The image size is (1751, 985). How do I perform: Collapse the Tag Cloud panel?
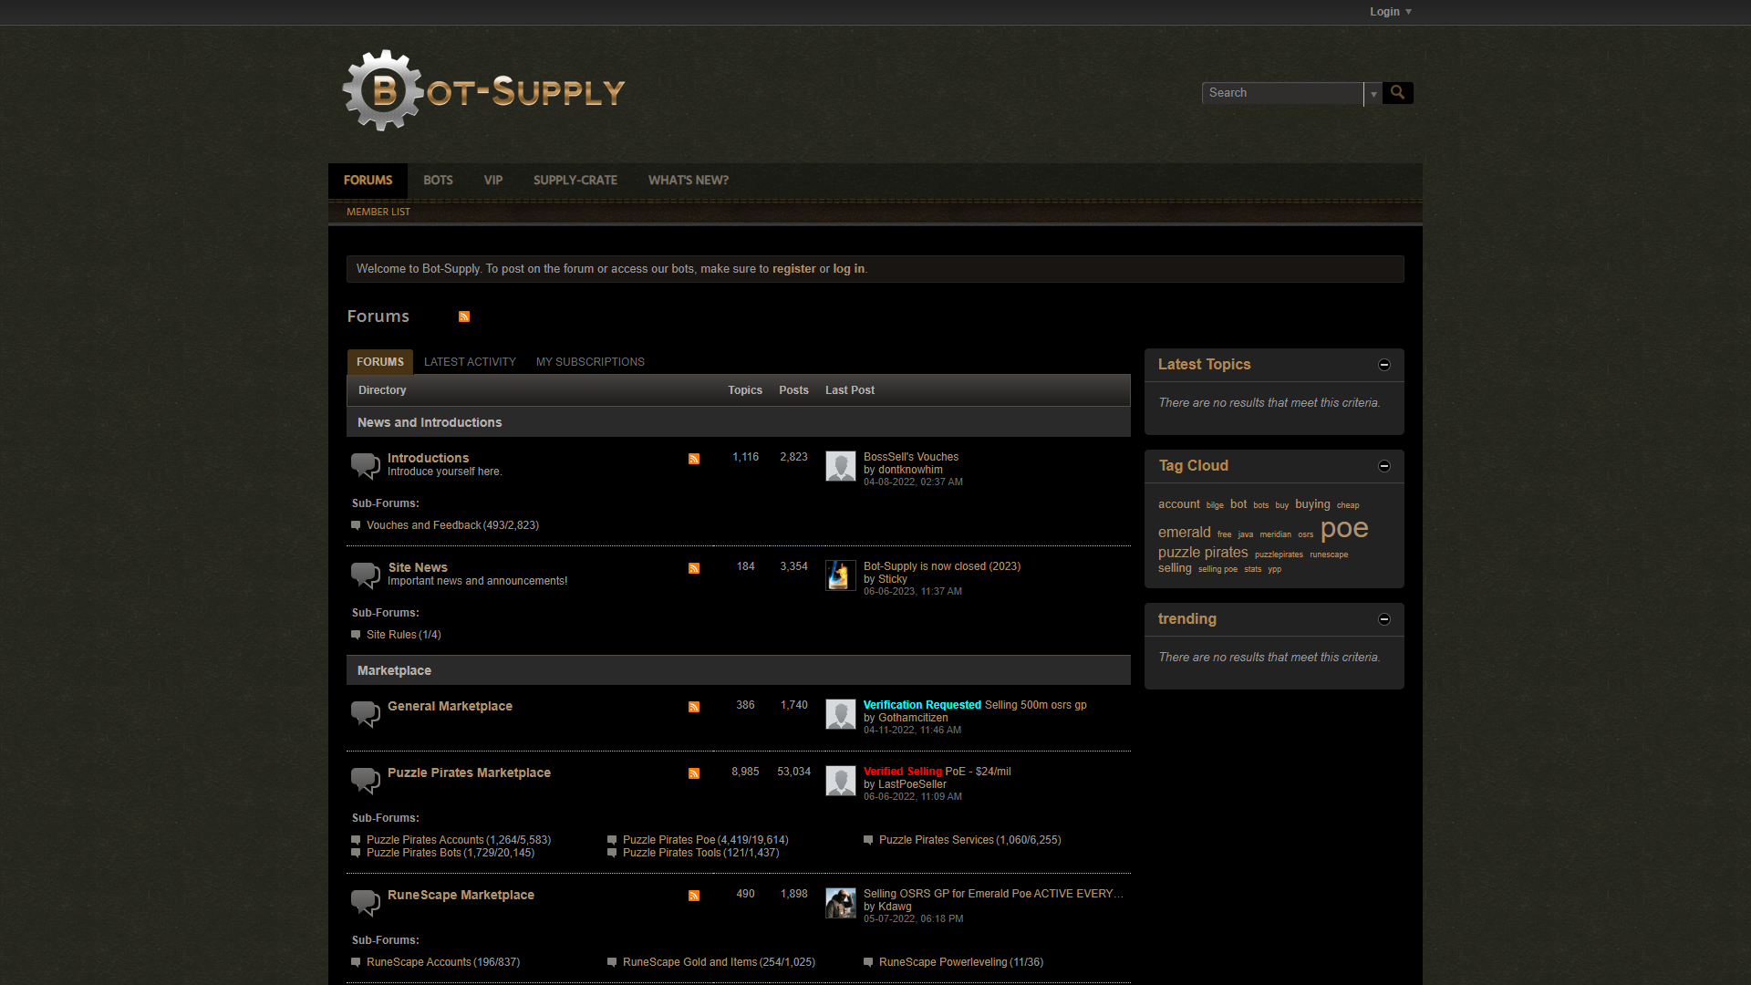click(x=1383, y=465)
